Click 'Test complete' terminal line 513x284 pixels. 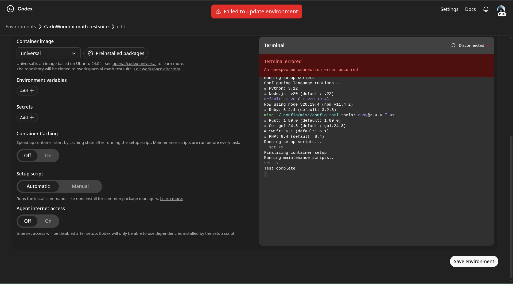pyautogui.click(x=280, y=168)
